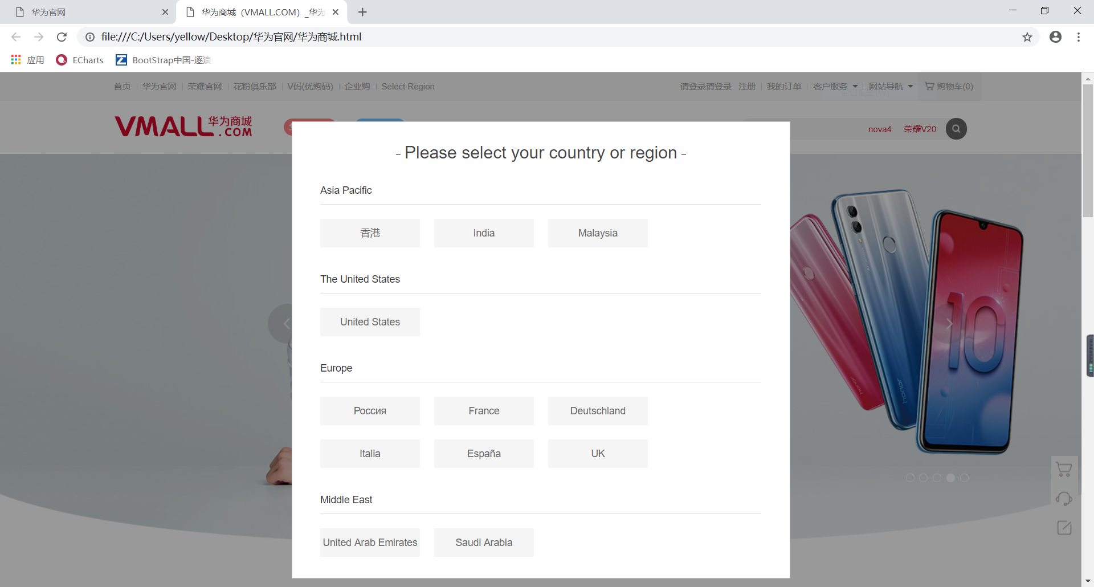
Task: Click the customer service headset side icon
Action: [1064, 499]
